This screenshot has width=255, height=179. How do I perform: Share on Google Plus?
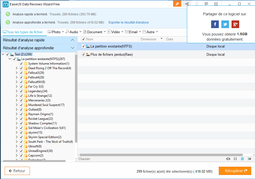(235, 24)
